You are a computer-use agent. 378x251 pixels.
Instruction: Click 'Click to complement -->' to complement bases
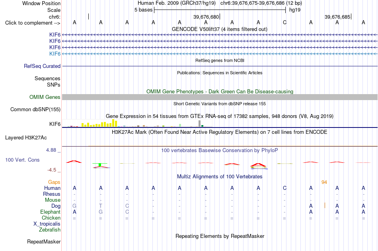(x=33, y=23)
